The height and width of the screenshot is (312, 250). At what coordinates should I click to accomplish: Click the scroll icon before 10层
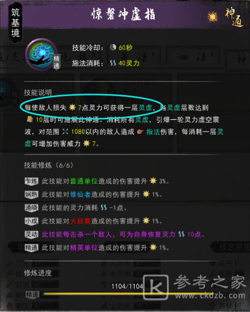click(x=30, y=119)
